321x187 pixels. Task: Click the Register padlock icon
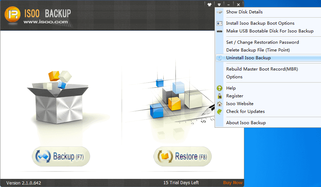click(x=220, y=96)
